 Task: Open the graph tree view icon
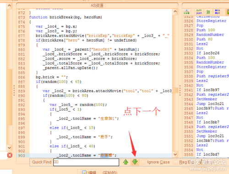(186, 12)
